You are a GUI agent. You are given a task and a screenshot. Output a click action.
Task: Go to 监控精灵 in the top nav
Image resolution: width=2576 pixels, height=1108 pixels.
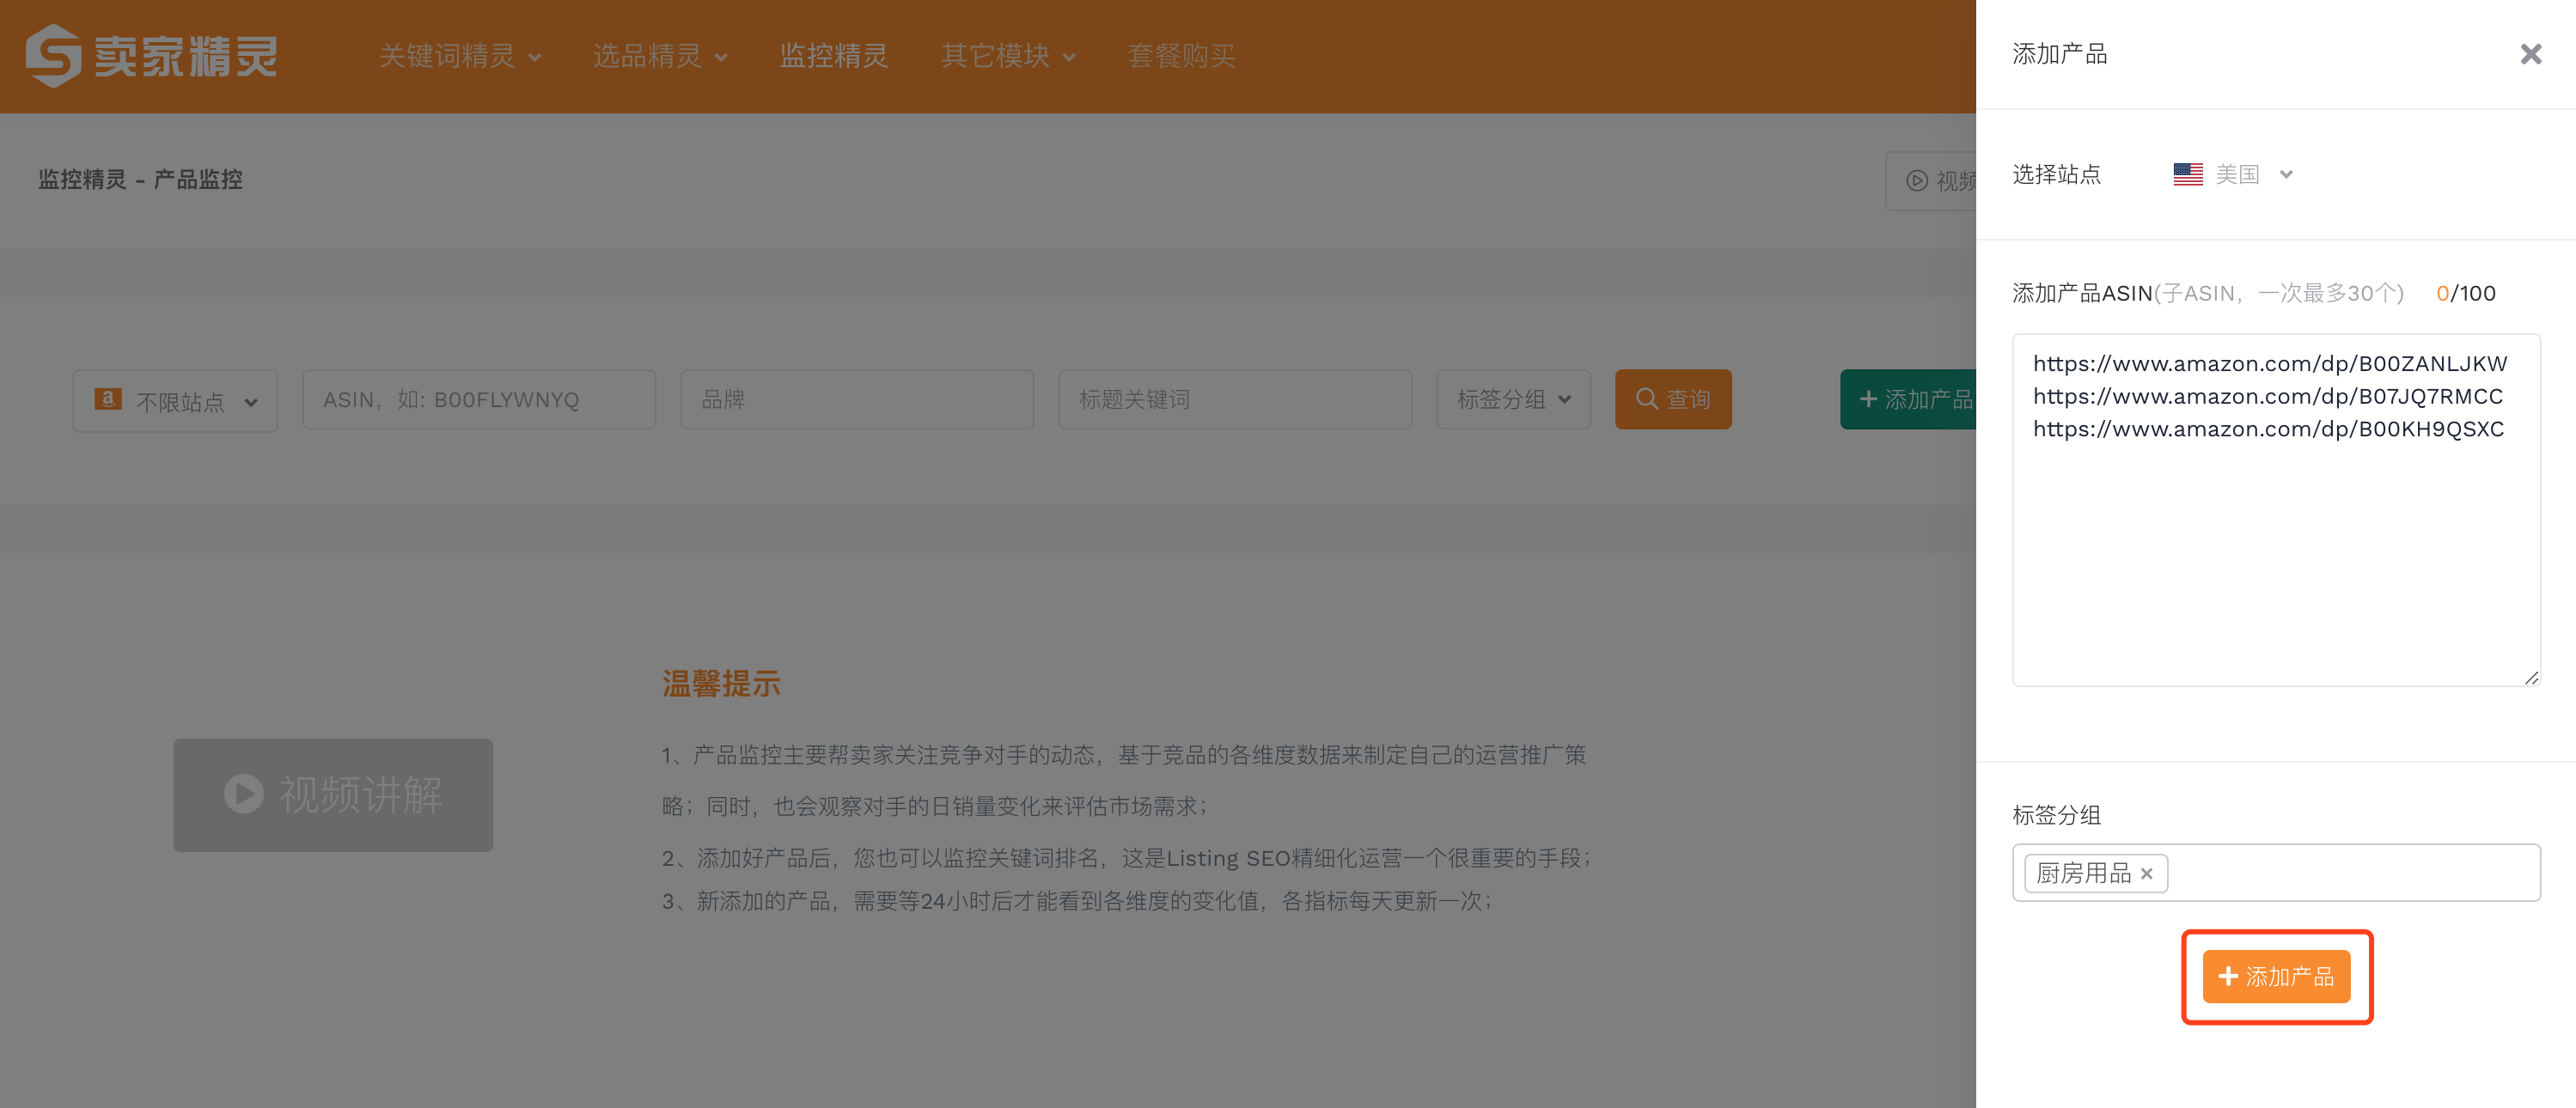point(833,56)
